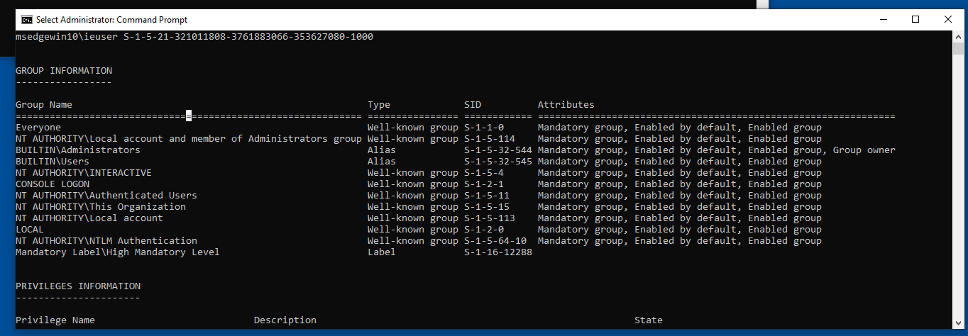Viewport: 968px width, 336px height.
Task: Close the Administrator Command Prompt window
Action: [948, 20]
